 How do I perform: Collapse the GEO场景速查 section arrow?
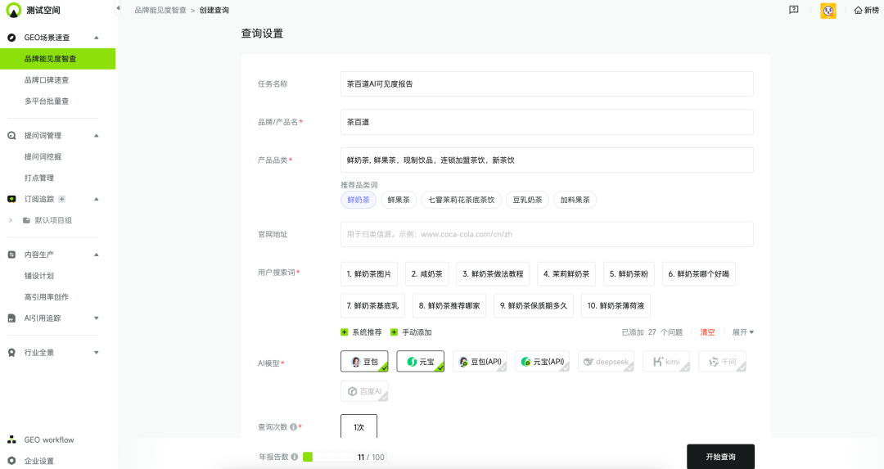pyautogui.click(x=97, y=38)
